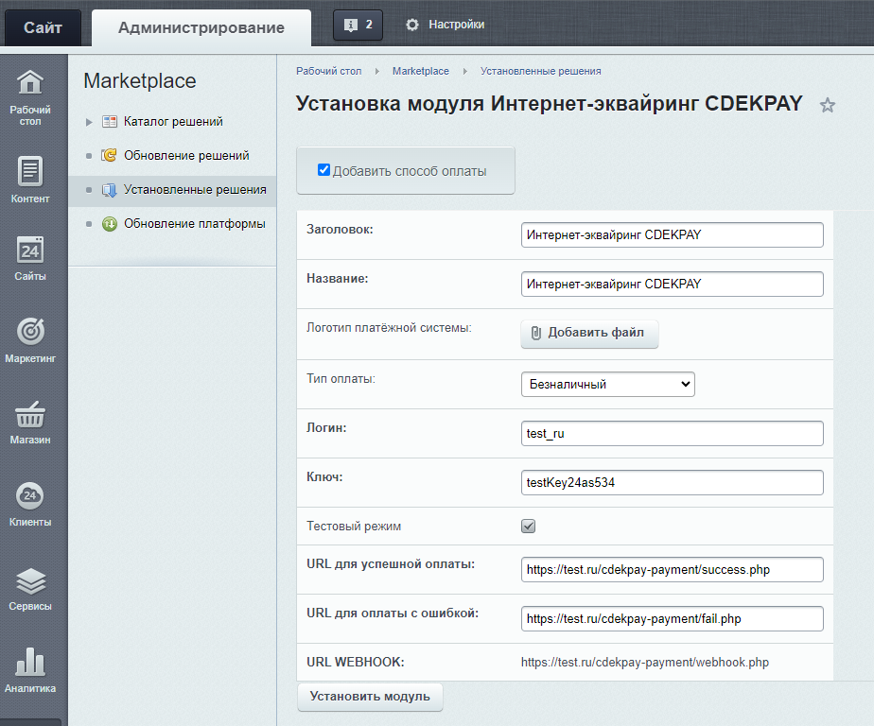Click the URL WEBHOOK label
874x726 pixels.
click(356, 662)
